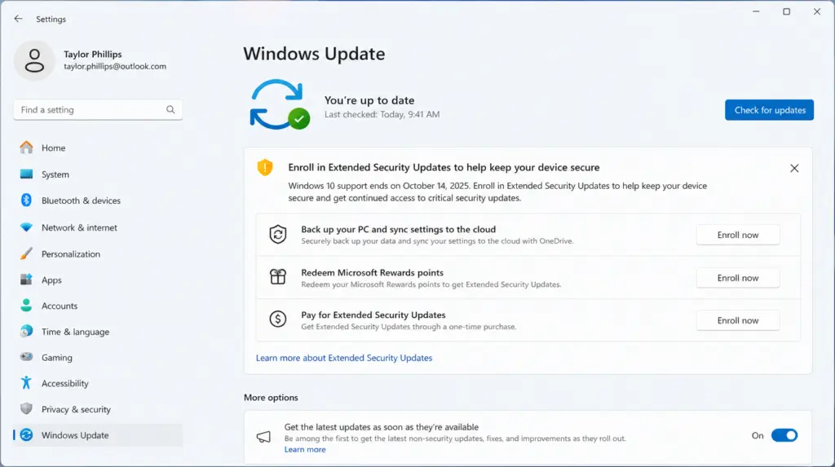Click the Personalization brush icon
Viewport: 835px width, 467px height.
(x=26, y=253)
